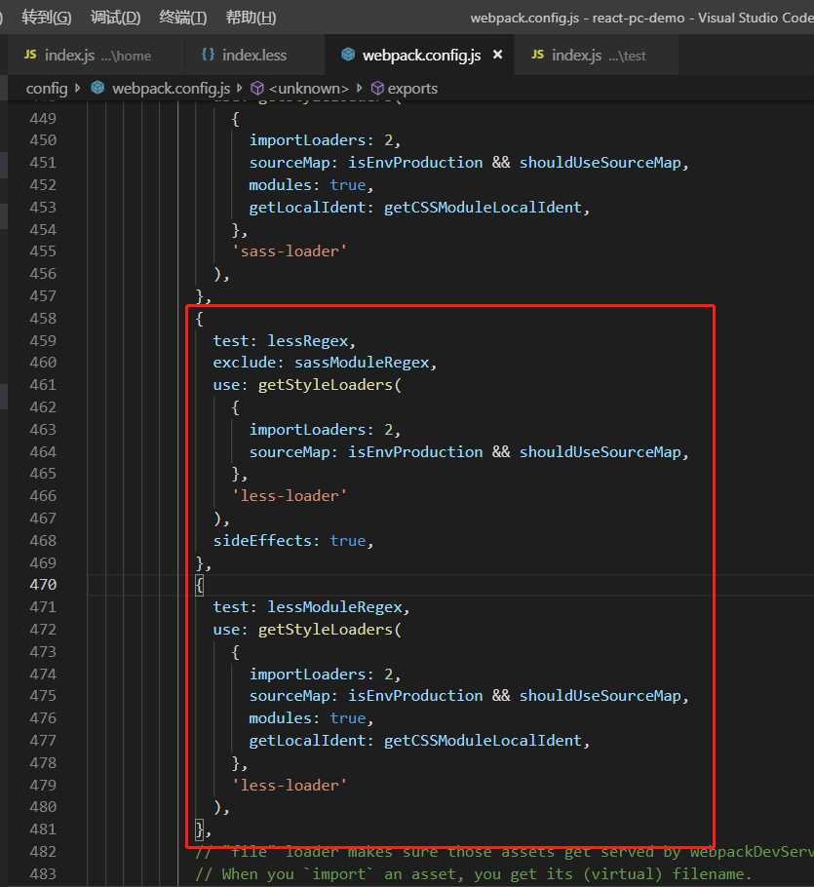Image resolution: width=814 pixels, height=887 pixels.
Task: Click line number 481 in the gutter
Action: pyautogui.click(x=43, y=829)
